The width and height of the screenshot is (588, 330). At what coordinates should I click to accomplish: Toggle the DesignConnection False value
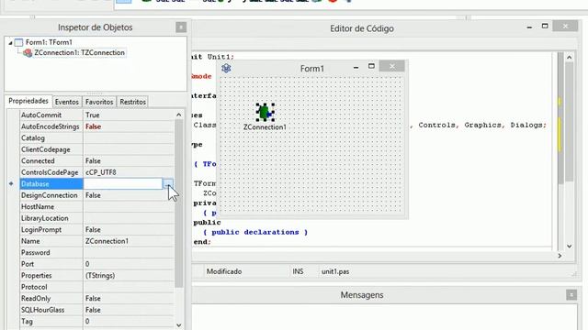129,195
